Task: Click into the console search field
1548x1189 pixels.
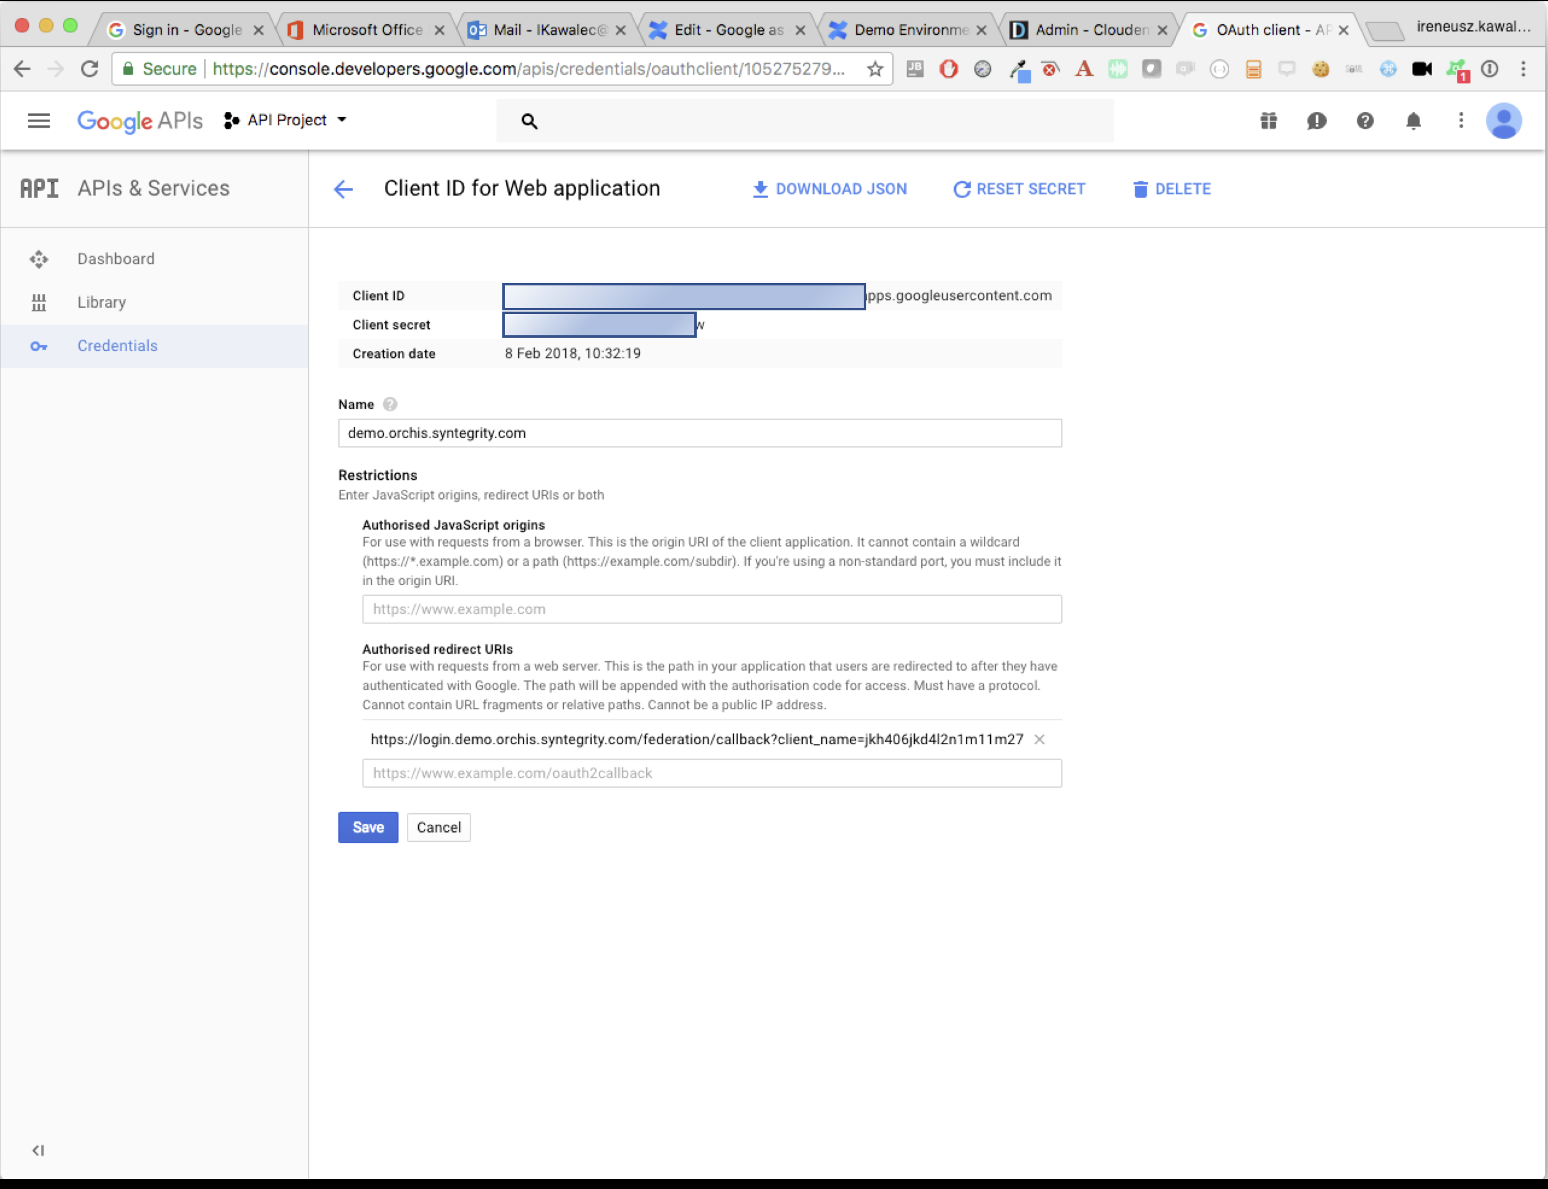Action: tap(805, 121)
